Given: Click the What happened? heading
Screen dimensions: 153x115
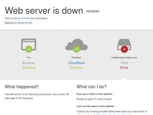Looking at the screenshot, I should (22, 87).
